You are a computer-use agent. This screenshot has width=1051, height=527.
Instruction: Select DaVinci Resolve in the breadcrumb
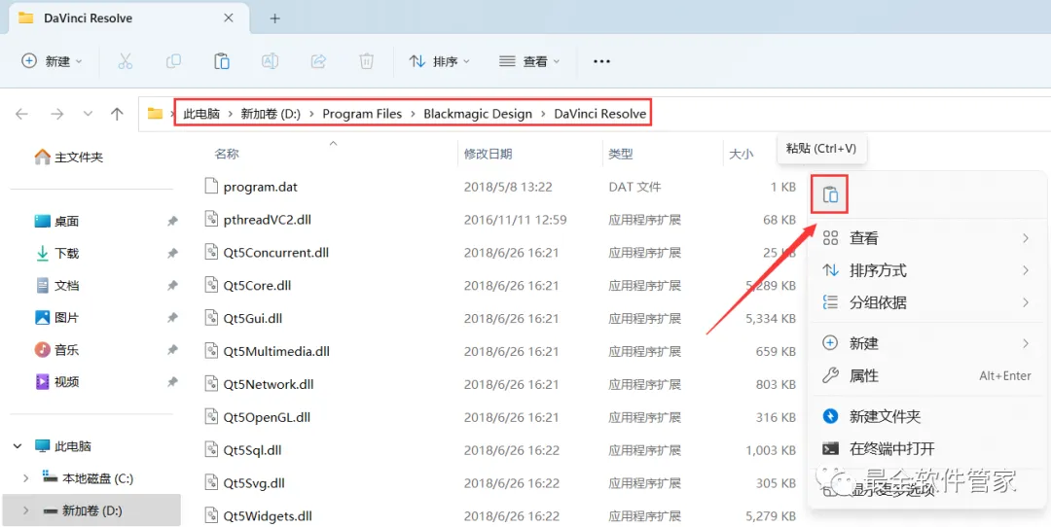point(599,114)
